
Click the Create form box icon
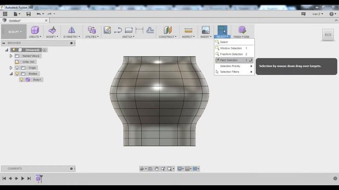(35, 30)
